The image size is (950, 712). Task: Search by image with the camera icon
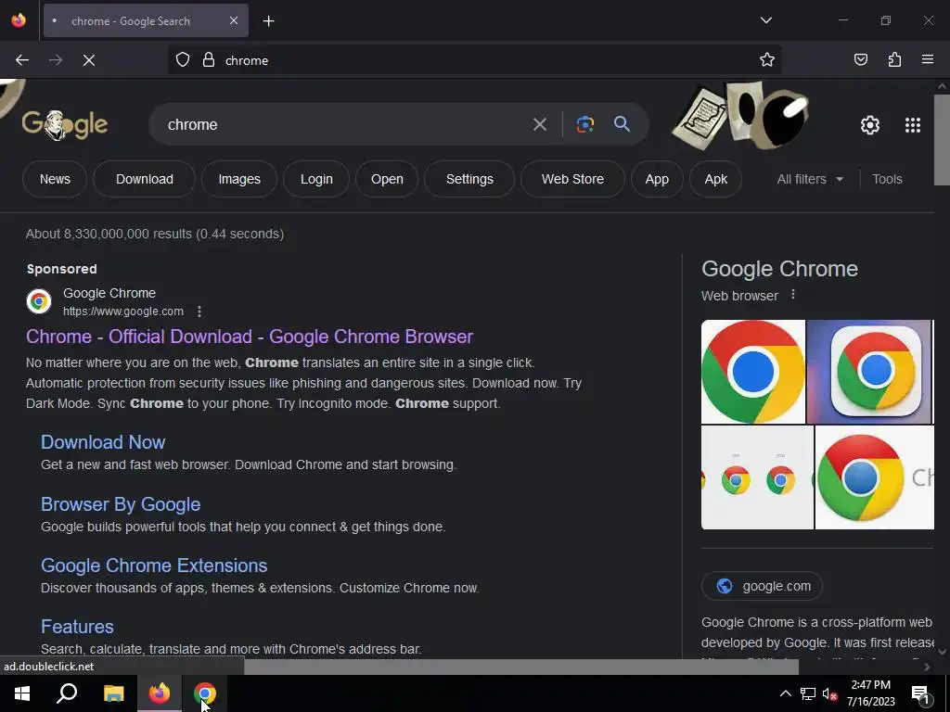click(x=584, y=124)
